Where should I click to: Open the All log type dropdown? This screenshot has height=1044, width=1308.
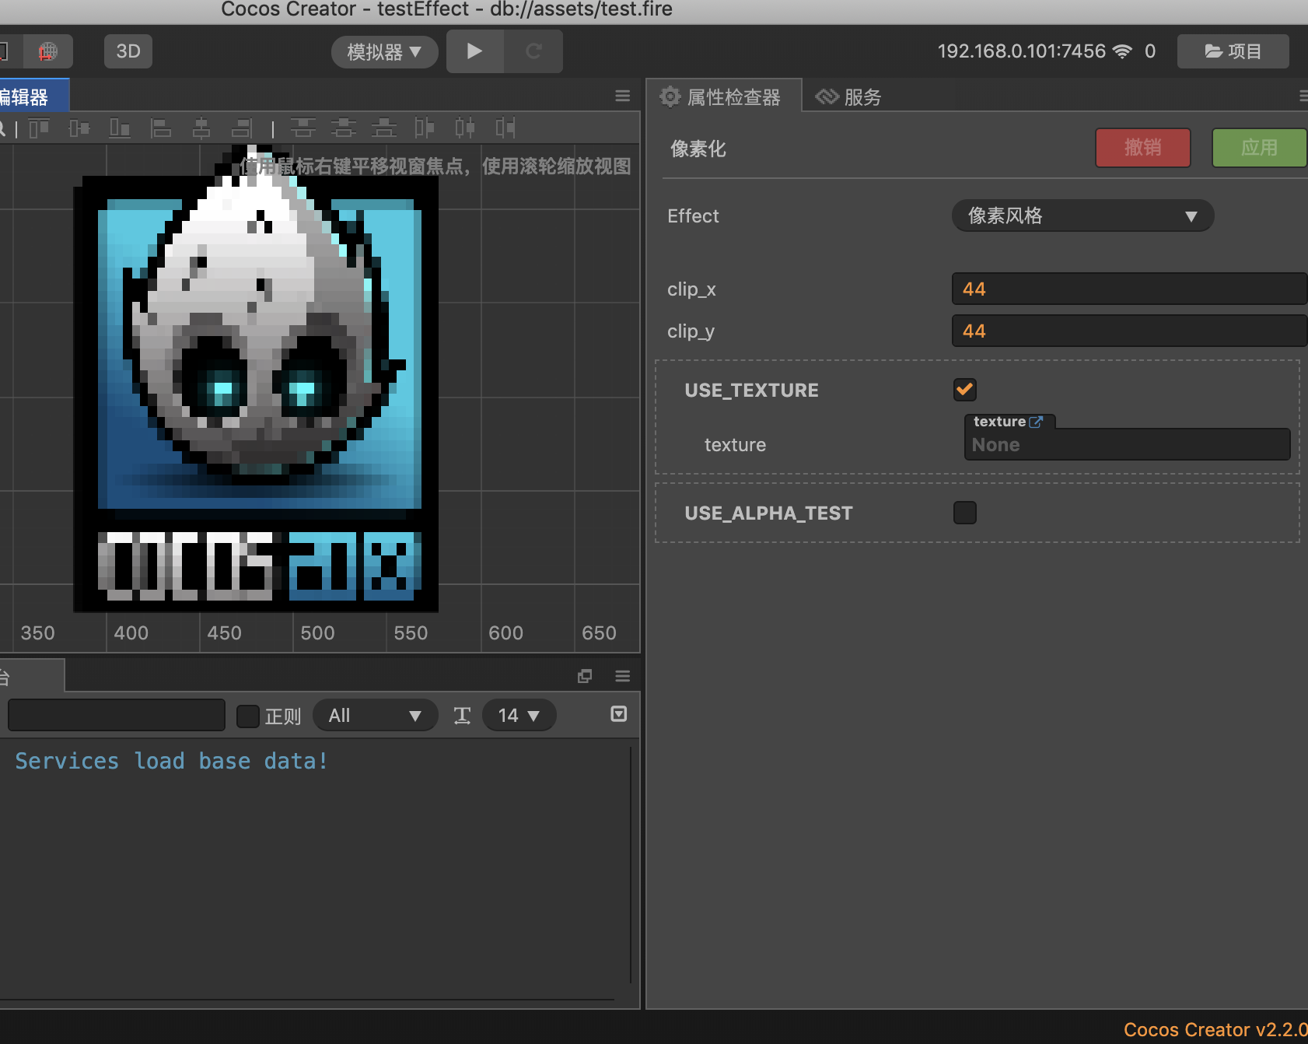[375, 715]
